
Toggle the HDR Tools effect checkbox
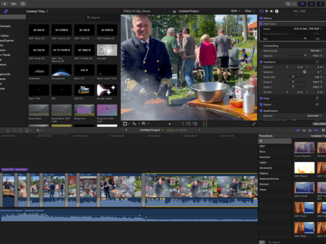pyautogui.click(x=261, y=24)
